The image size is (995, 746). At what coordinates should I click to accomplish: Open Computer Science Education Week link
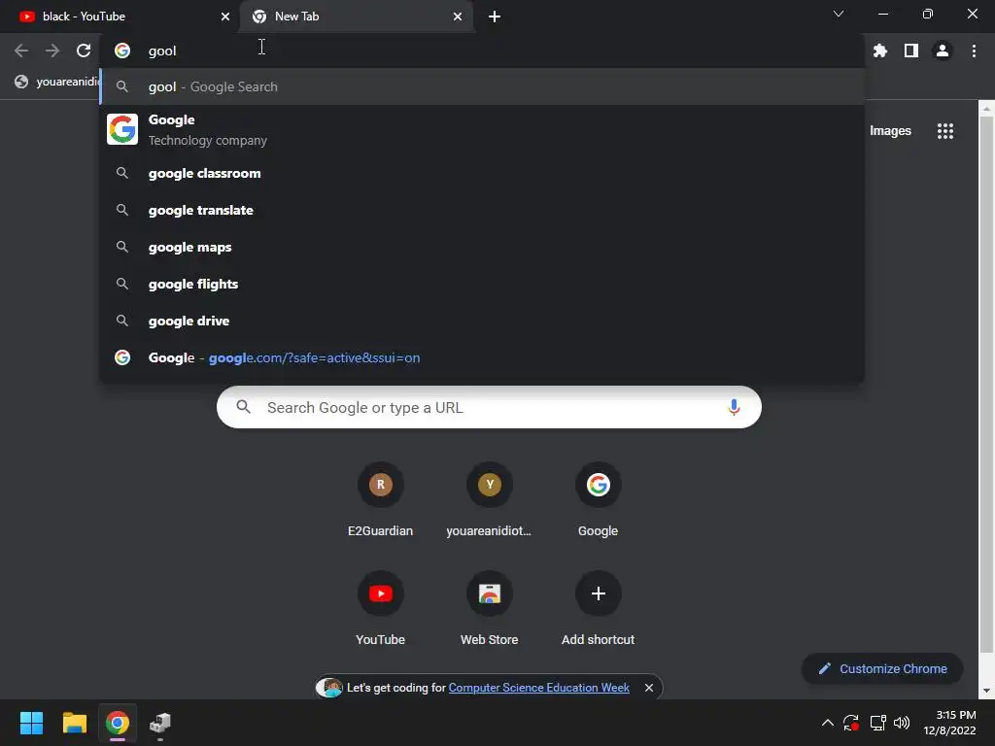pyautogui.click(x=538, y=688)
